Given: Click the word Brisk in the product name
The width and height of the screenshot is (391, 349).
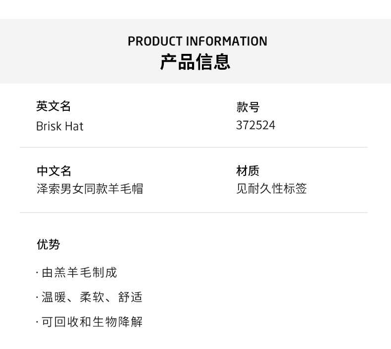Looking at the screenshot, I should tap(49, 126).
